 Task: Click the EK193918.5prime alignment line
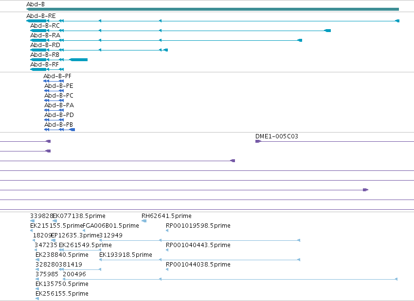[199, 260]
